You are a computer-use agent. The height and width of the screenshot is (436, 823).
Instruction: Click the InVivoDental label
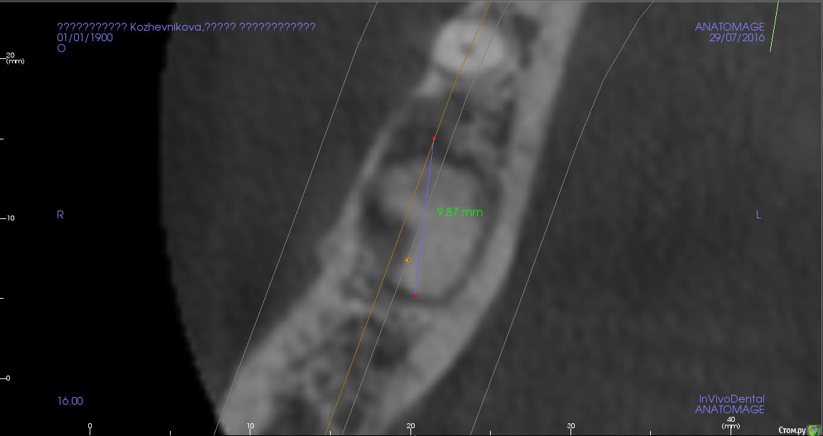click(731, 399)
